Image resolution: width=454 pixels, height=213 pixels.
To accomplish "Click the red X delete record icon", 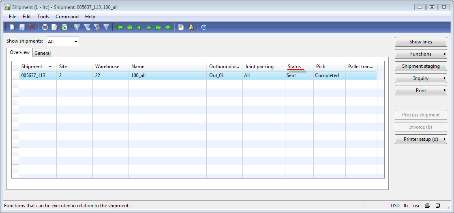I will (x=32, y=27).
